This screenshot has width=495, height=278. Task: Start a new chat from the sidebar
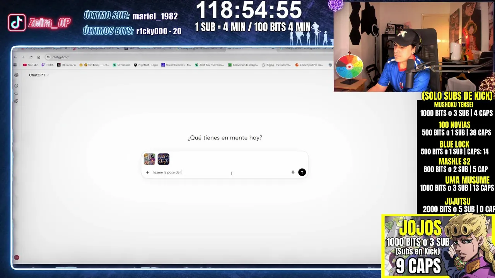click(16, 86)
